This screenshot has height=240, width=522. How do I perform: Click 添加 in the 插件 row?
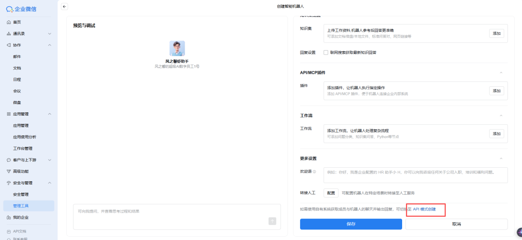pyautogui.click(x=496, y=91)
